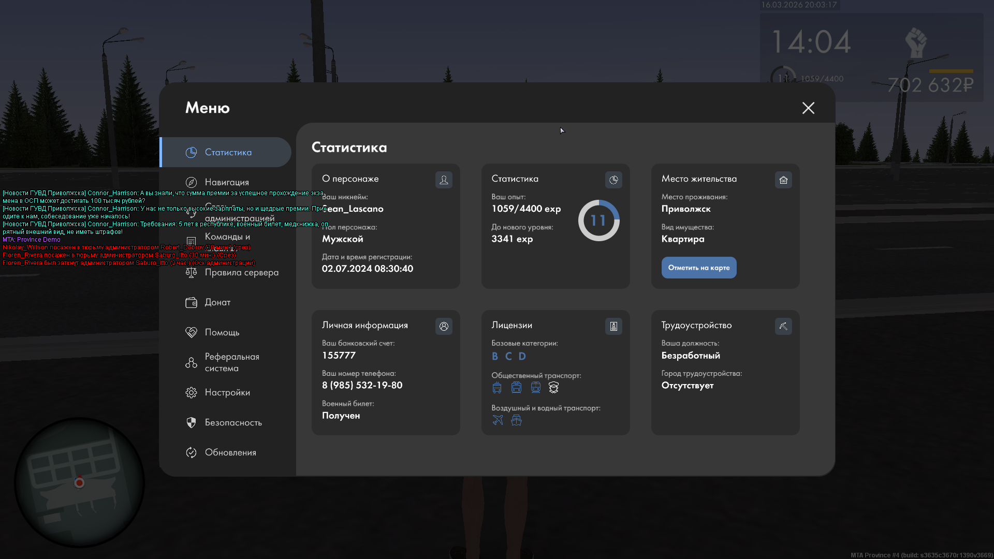The height and width of the screenshot is (559, 994).
Task: Click license category D letter
Action: pyautogui.click(x=522, y=356)
